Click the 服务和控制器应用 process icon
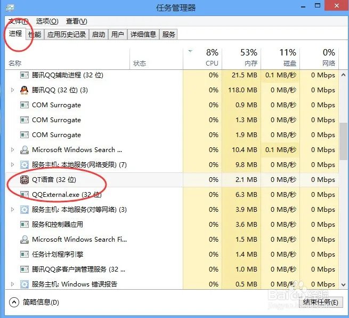This screenshot has height=318, width=349. 25,225
